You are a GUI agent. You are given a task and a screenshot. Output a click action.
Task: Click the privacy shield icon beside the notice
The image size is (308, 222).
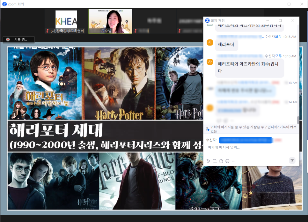[208, 129]
